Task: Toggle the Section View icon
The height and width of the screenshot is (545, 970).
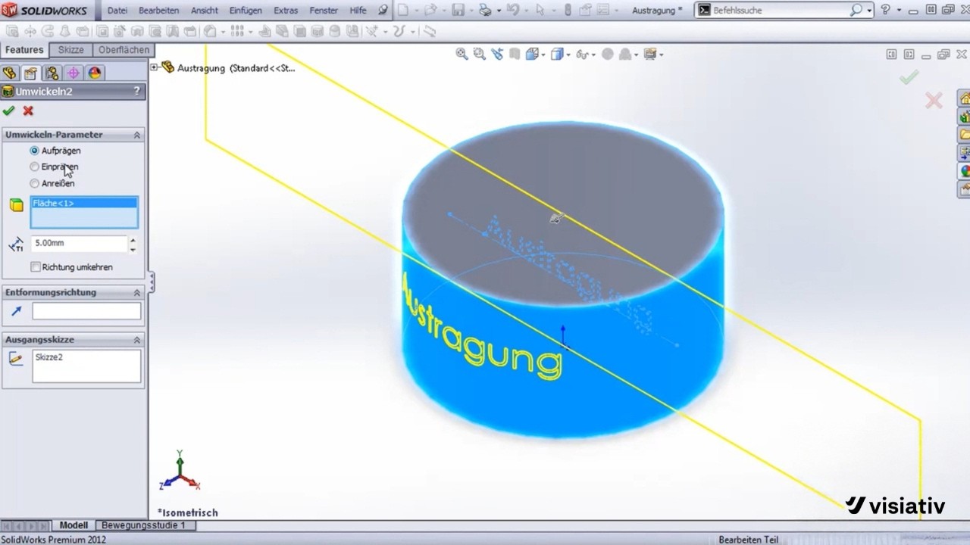Action: (x=515, y=54)
